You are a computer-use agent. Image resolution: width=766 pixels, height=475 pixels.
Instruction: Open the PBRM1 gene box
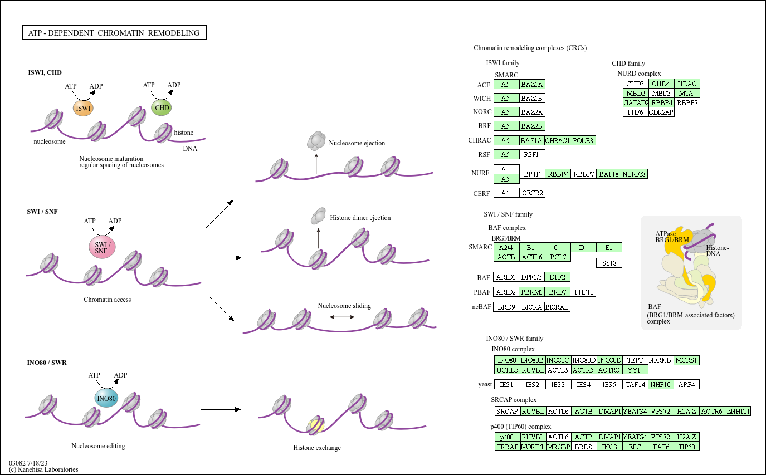pos(532,292)
